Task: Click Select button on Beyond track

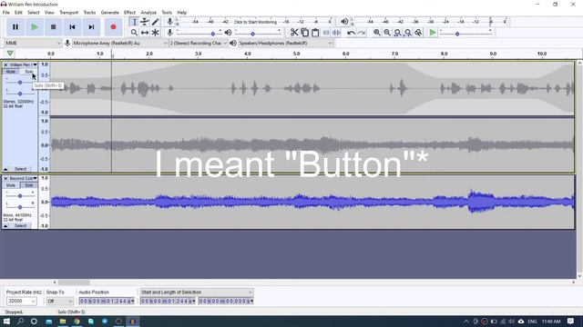Action: 20,226
